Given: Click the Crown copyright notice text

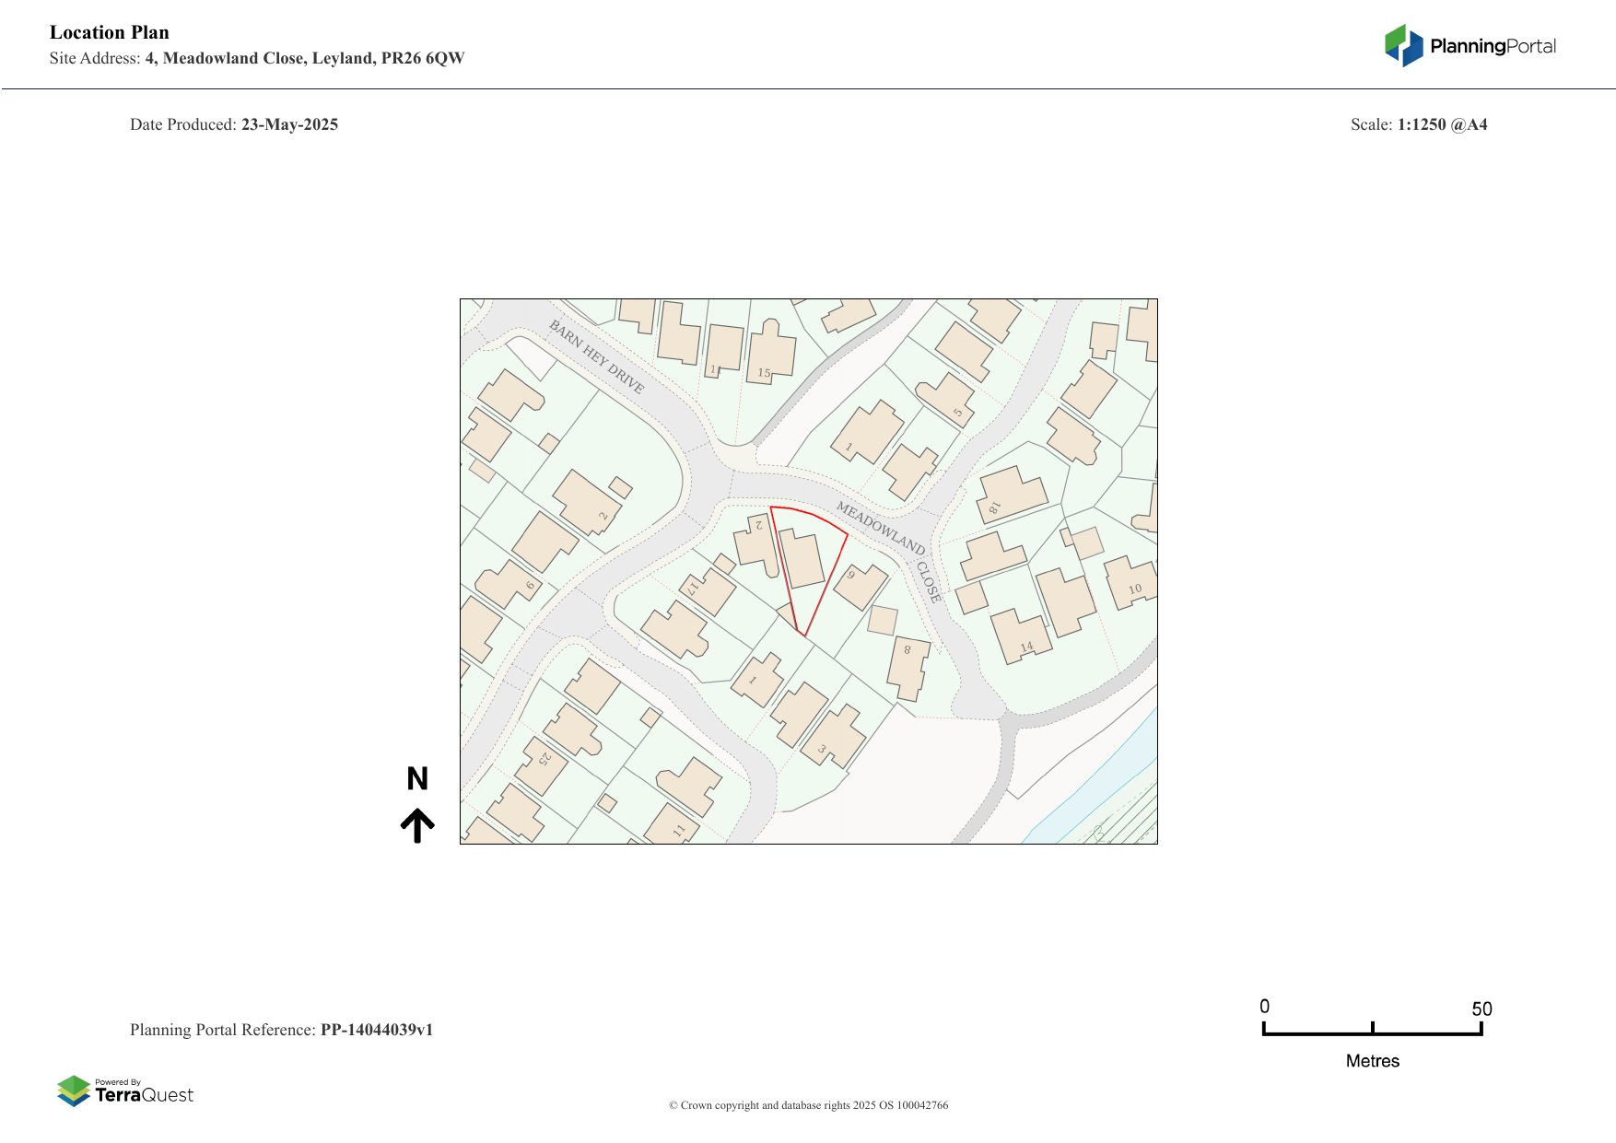Looking at the screenshot, I should 808,1105.
